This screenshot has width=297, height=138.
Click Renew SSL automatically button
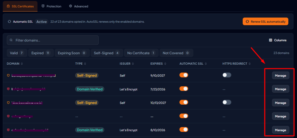tap(265, 21)
